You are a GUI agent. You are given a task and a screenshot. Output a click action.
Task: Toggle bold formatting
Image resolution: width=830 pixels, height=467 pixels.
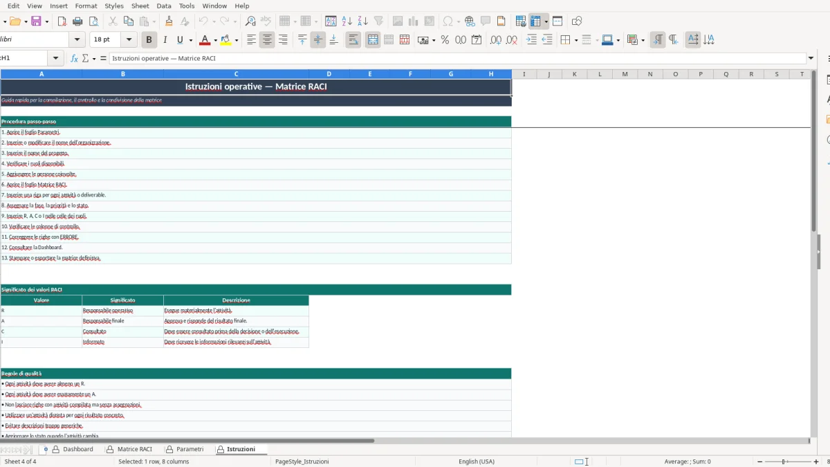(149, 40)
